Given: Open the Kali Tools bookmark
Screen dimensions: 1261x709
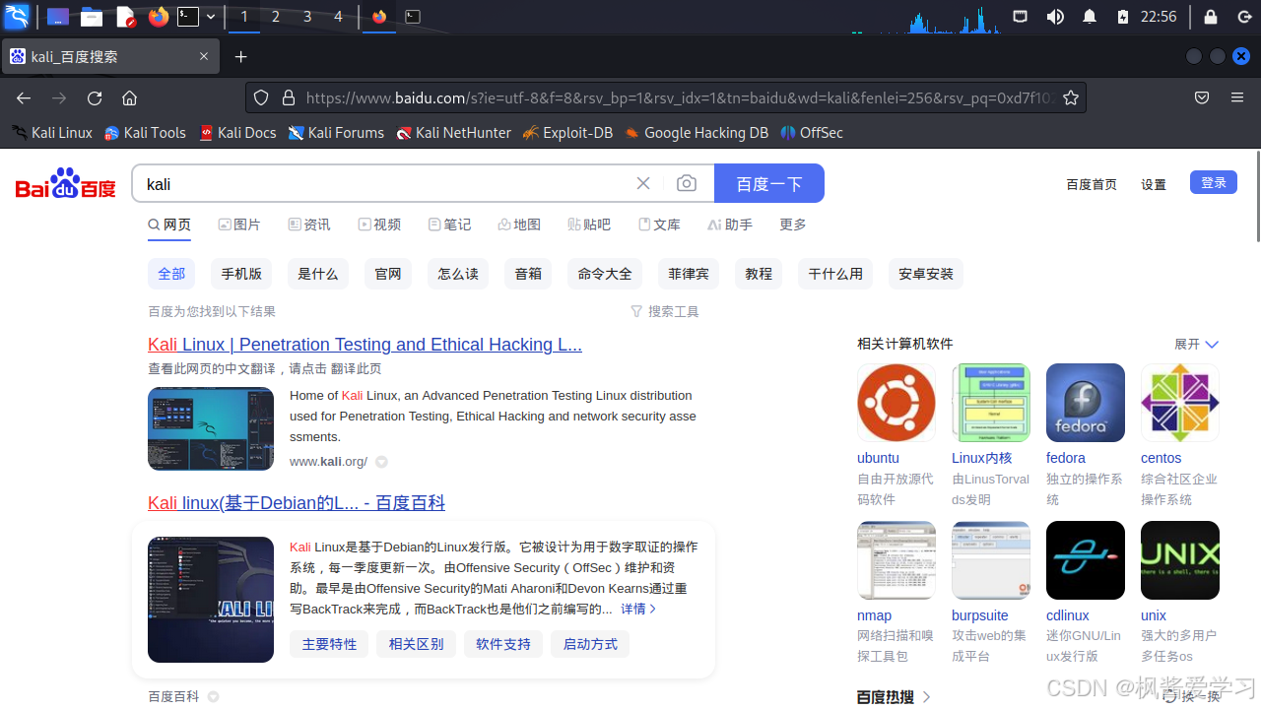Looking at the screenshot, I should pyautogui.click(x=145, y=133).
